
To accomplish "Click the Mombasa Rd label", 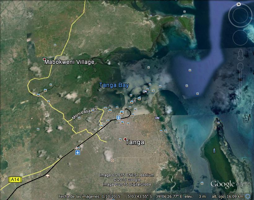I will [80, 113].
